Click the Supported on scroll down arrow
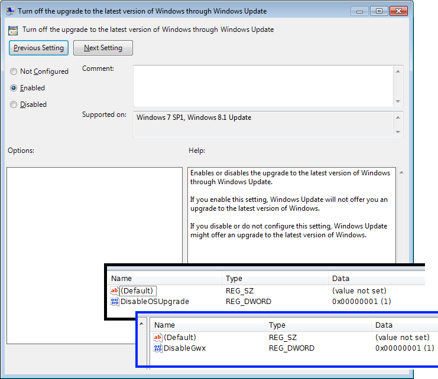The image size is (438, 379). 398,132
